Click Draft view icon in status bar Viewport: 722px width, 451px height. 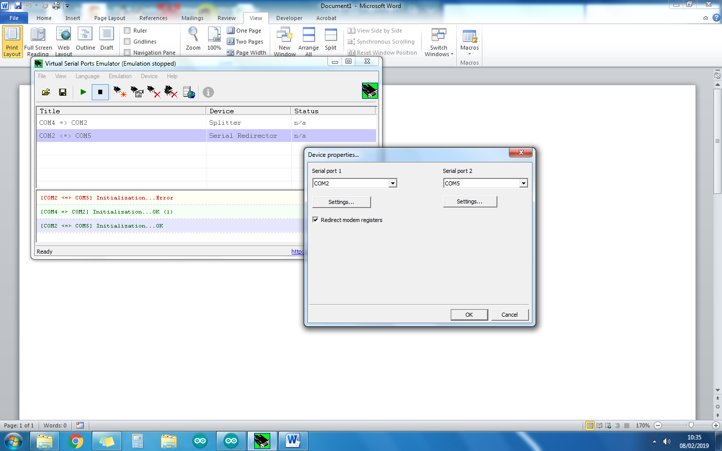point(627,425)
